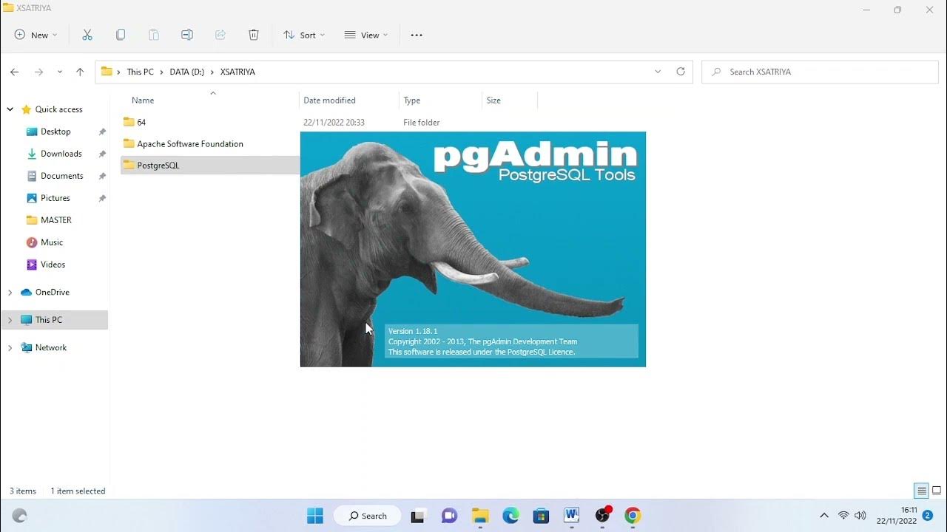Open the Windows Start menu
The height and width of the screenshot is (532, 947).
point(315,516)
